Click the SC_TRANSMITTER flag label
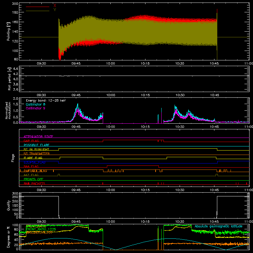The width and height of the screenshot is (253, 253). pyautogui.click(x=36, y=154)
